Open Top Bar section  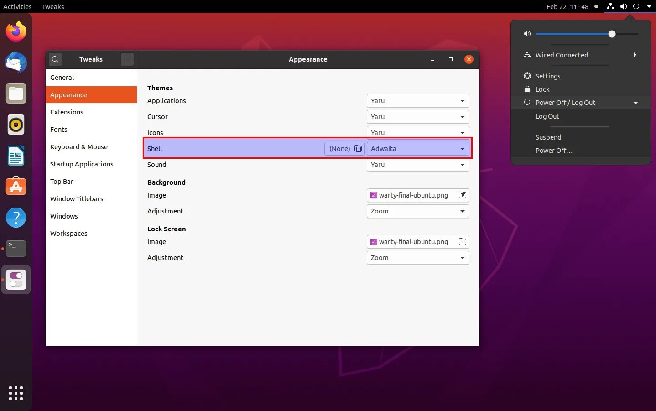[91, 182]
